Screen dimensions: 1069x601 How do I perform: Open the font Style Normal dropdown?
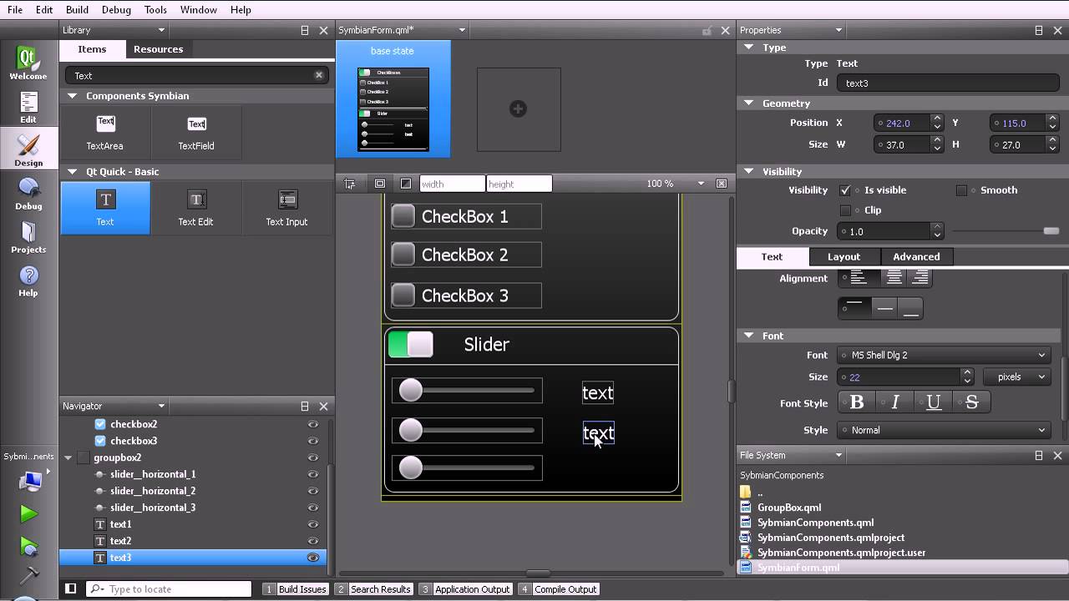[x=945, y=430]
